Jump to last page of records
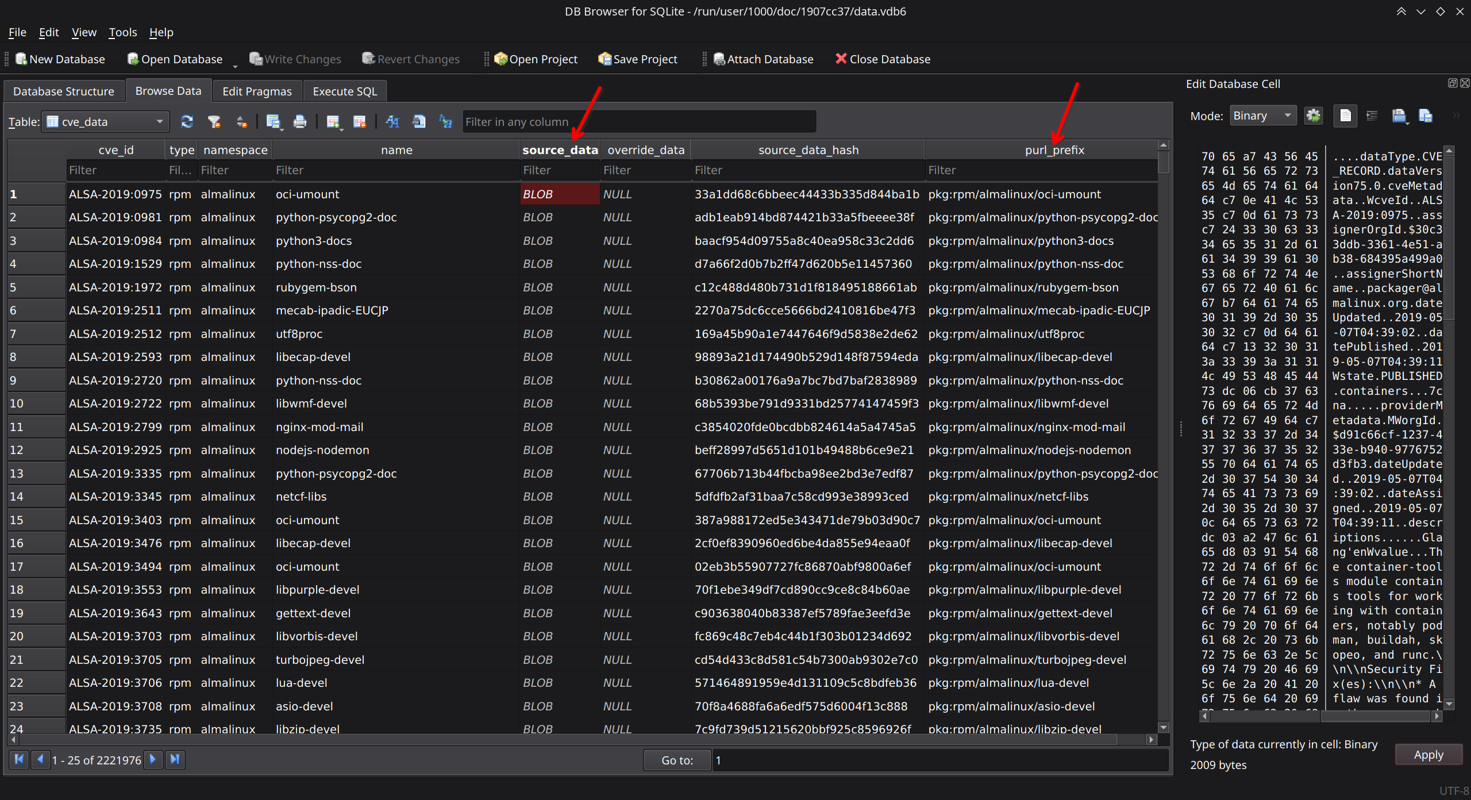This screenshot has width=1471, height=800. [x=175, y=759]
